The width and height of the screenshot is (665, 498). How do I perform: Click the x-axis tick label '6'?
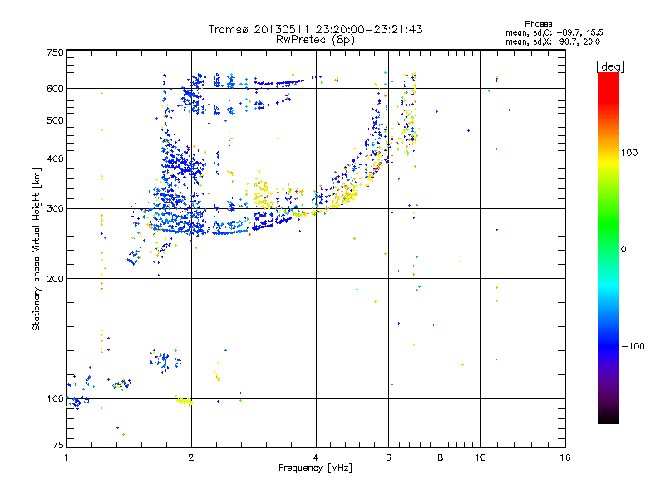pos(388,457)
